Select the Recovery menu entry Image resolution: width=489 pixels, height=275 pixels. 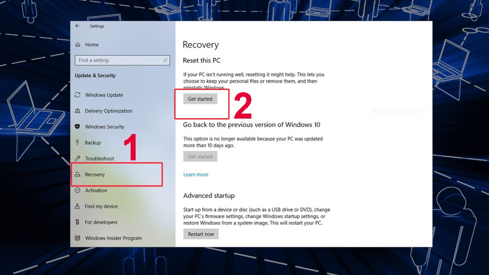tap(95, 174)
